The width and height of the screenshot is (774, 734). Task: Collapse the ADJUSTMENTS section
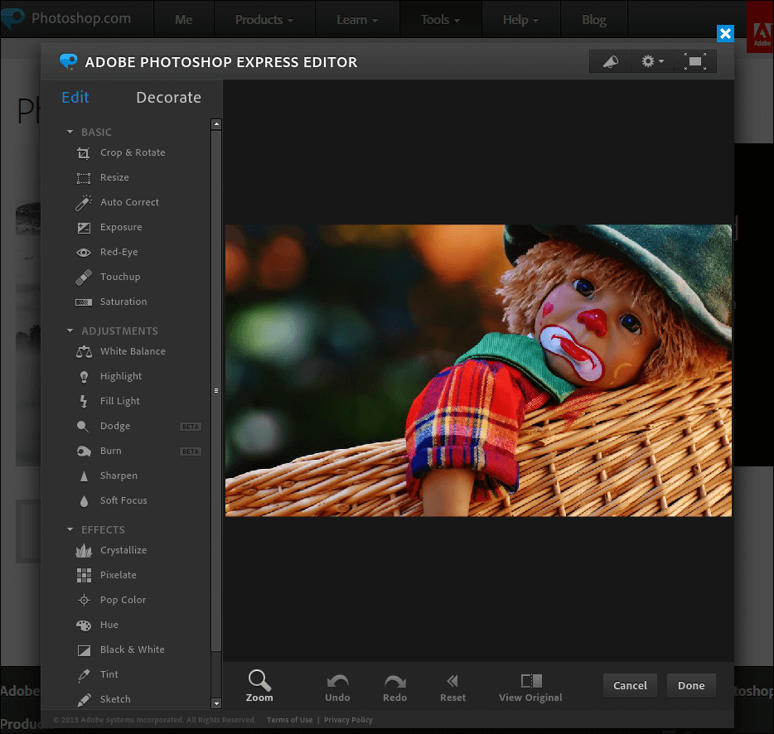[70, 331]
